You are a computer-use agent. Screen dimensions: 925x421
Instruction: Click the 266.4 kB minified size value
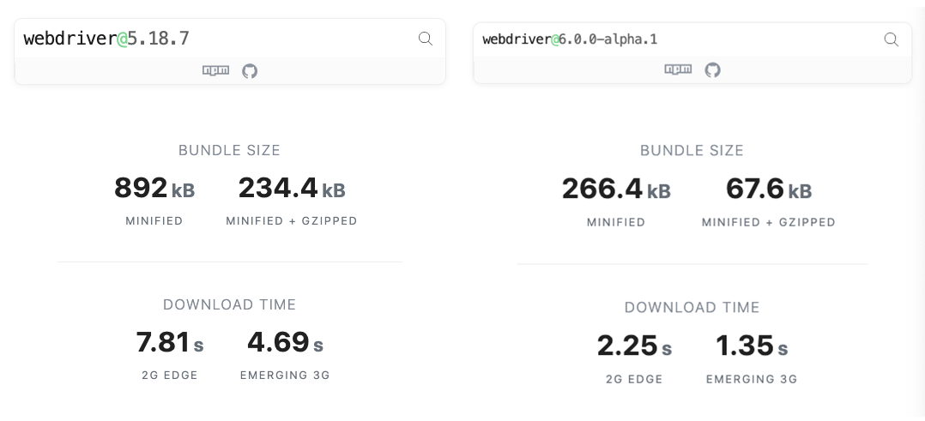[616, 189]
